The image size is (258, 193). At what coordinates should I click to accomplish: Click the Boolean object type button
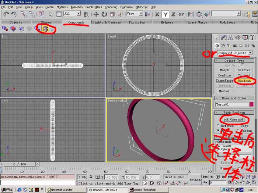pyautogui.click(x=244, y=81)
